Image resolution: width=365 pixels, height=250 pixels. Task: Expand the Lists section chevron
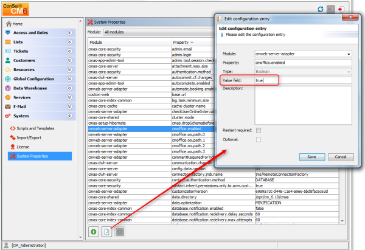pos(69,42)
